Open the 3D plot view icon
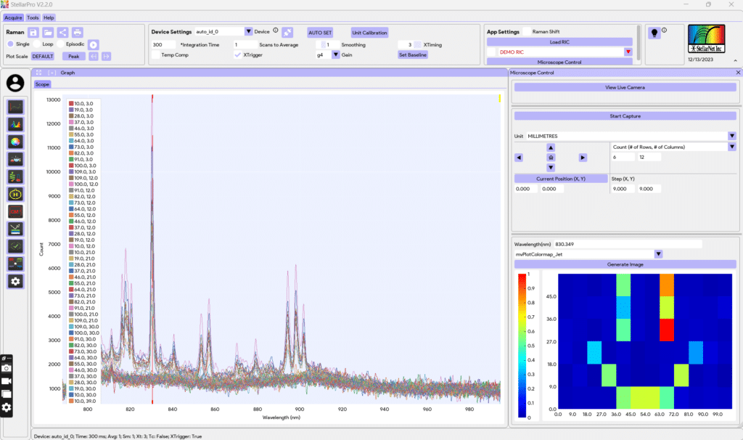743x440 pixels. click(15, 124)
